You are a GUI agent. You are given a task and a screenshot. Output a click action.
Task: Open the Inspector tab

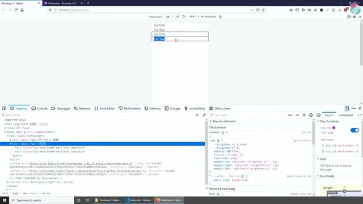pos(19,108)
